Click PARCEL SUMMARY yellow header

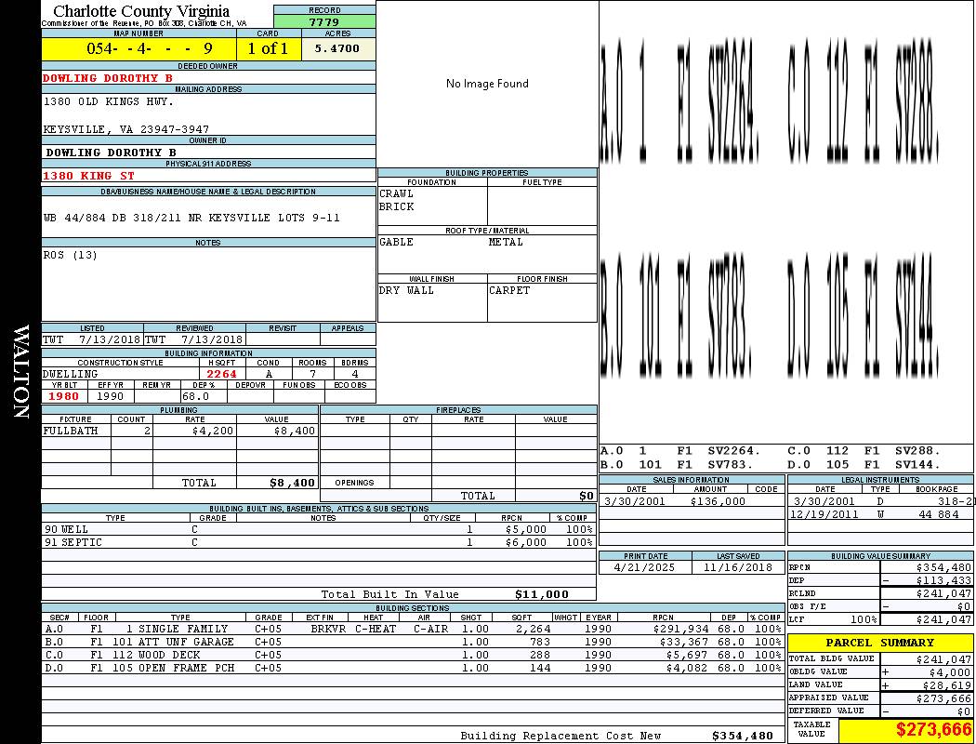pos(879,643)
